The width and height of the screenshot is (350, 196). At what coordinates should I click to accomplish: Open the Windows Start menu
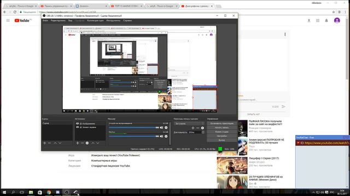(x=4, y=192)
